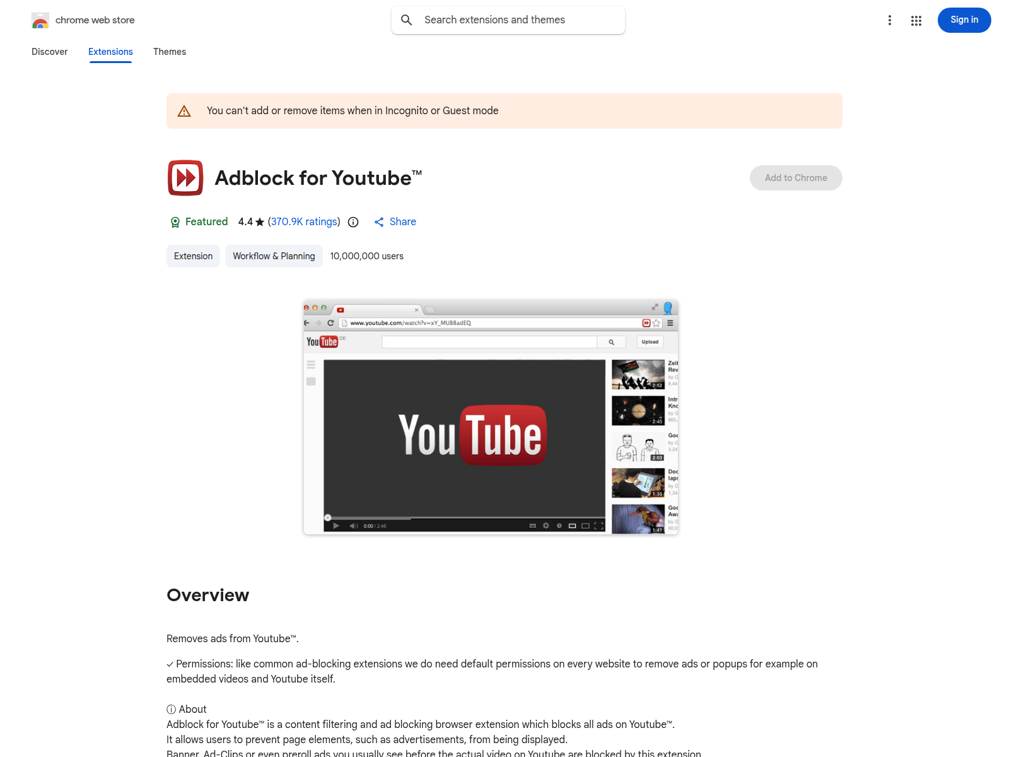Click the Adblock for Youtube extension icon
The height and width of the screenshot is (757, 1009).
(x=185, y=178)
